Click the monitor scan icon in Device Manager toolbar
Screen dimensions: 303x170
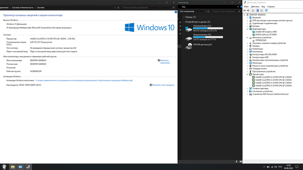click(266, 10)
